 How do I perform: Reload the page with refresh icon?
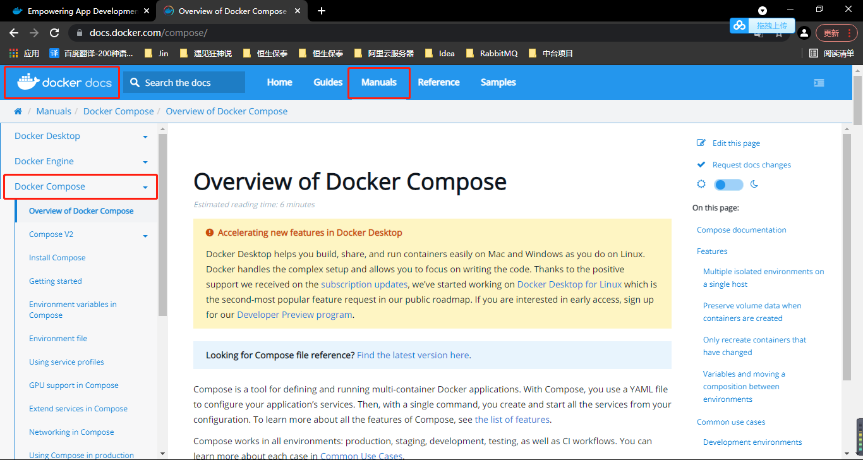point(54,33)
